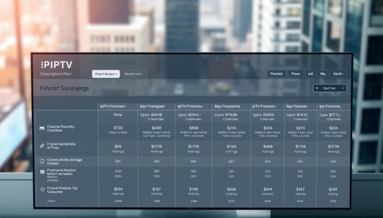Tick the square checkbox beside Cranel breSte dodoge
This screenshot has height=218, width=383.
click(42, 161)
